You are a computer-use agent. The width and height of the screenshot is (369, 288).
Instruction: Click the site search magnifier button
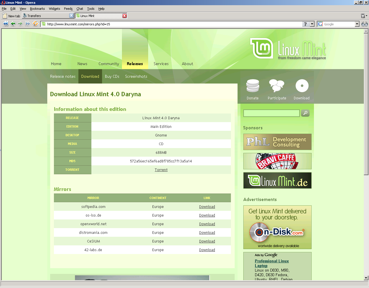coord(305,113)
